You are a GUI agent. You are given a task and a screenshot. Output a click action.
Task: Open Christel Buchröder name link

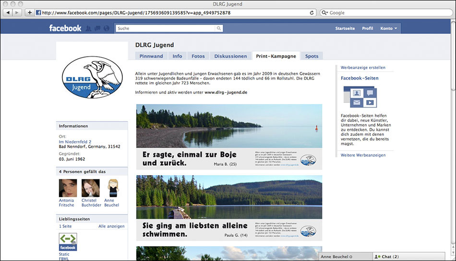pyautogui.click(x=91, y=202)
